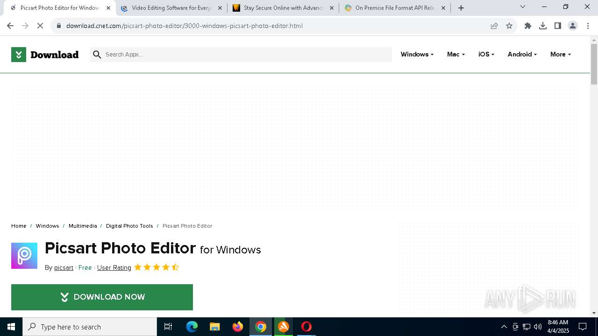The height and width of the screenshot is (336, 598).
Task: Open the picsart developer link
Action: 64,267
